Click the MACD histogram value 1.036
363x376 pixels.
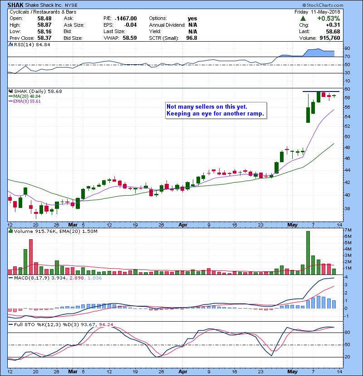(x=95, y=278)
